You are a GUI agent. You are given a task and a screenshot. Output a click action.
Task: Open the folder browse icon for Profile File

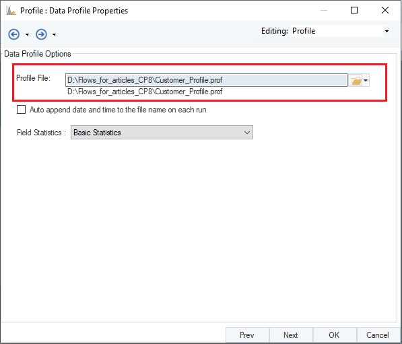pos(356,81)
